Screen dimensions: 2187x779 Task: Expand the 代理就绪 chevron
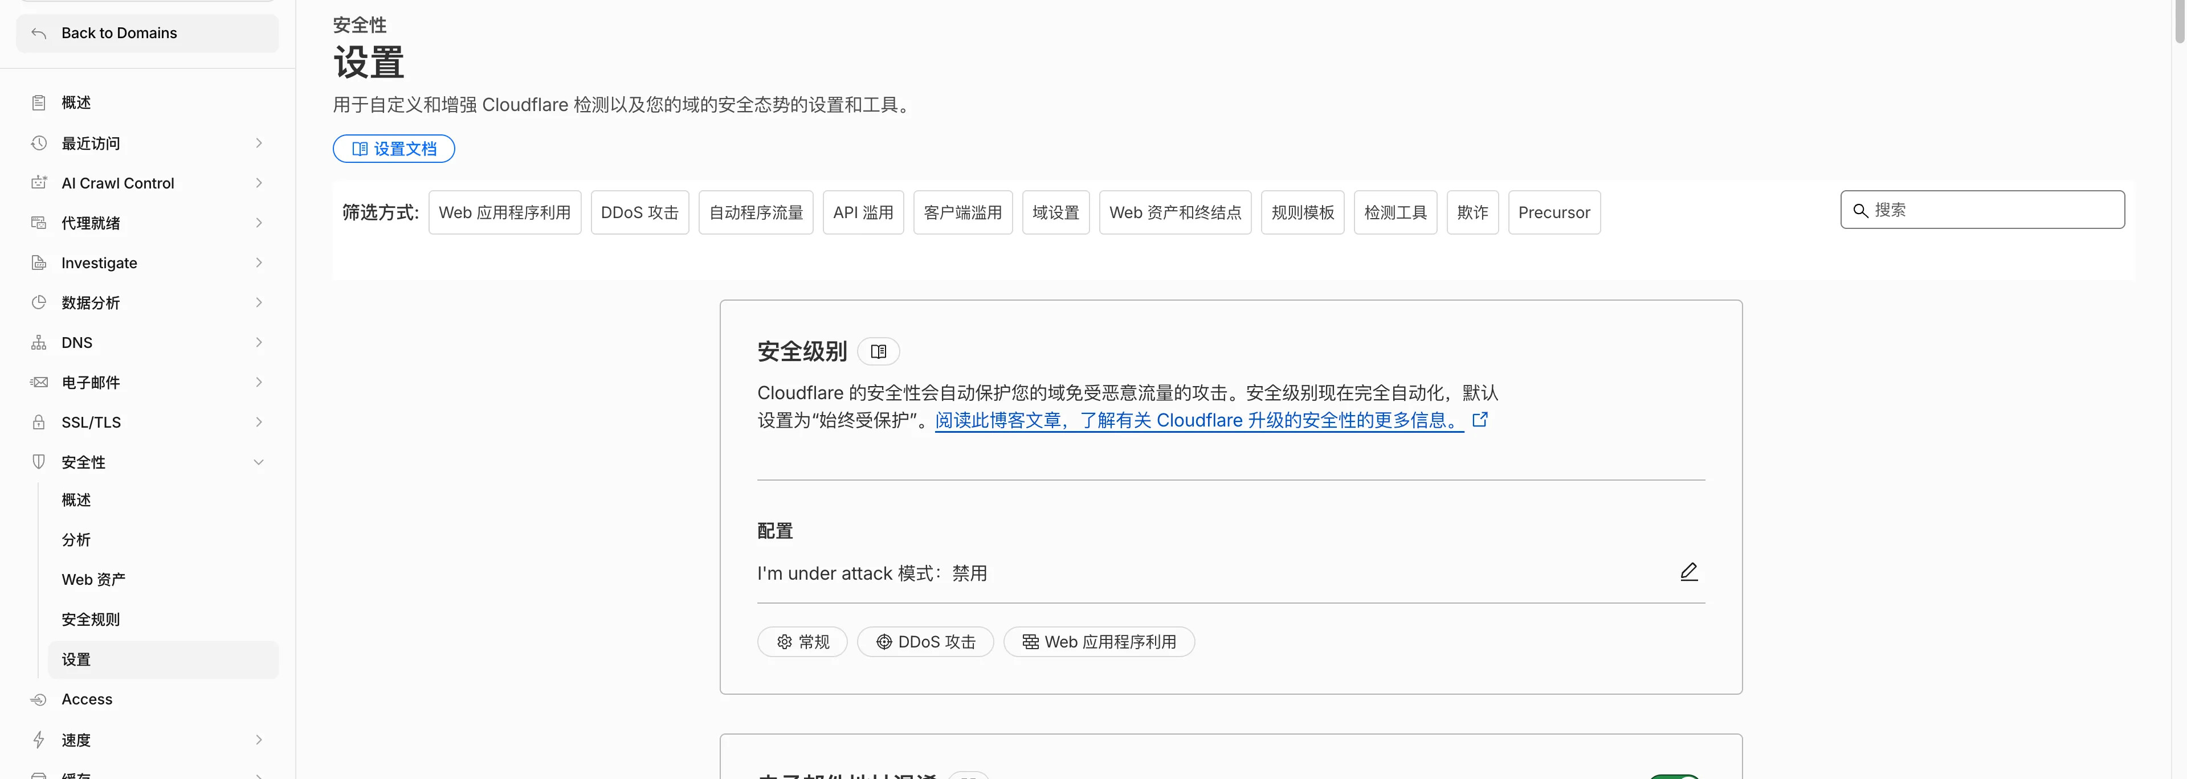pos(259,222)
